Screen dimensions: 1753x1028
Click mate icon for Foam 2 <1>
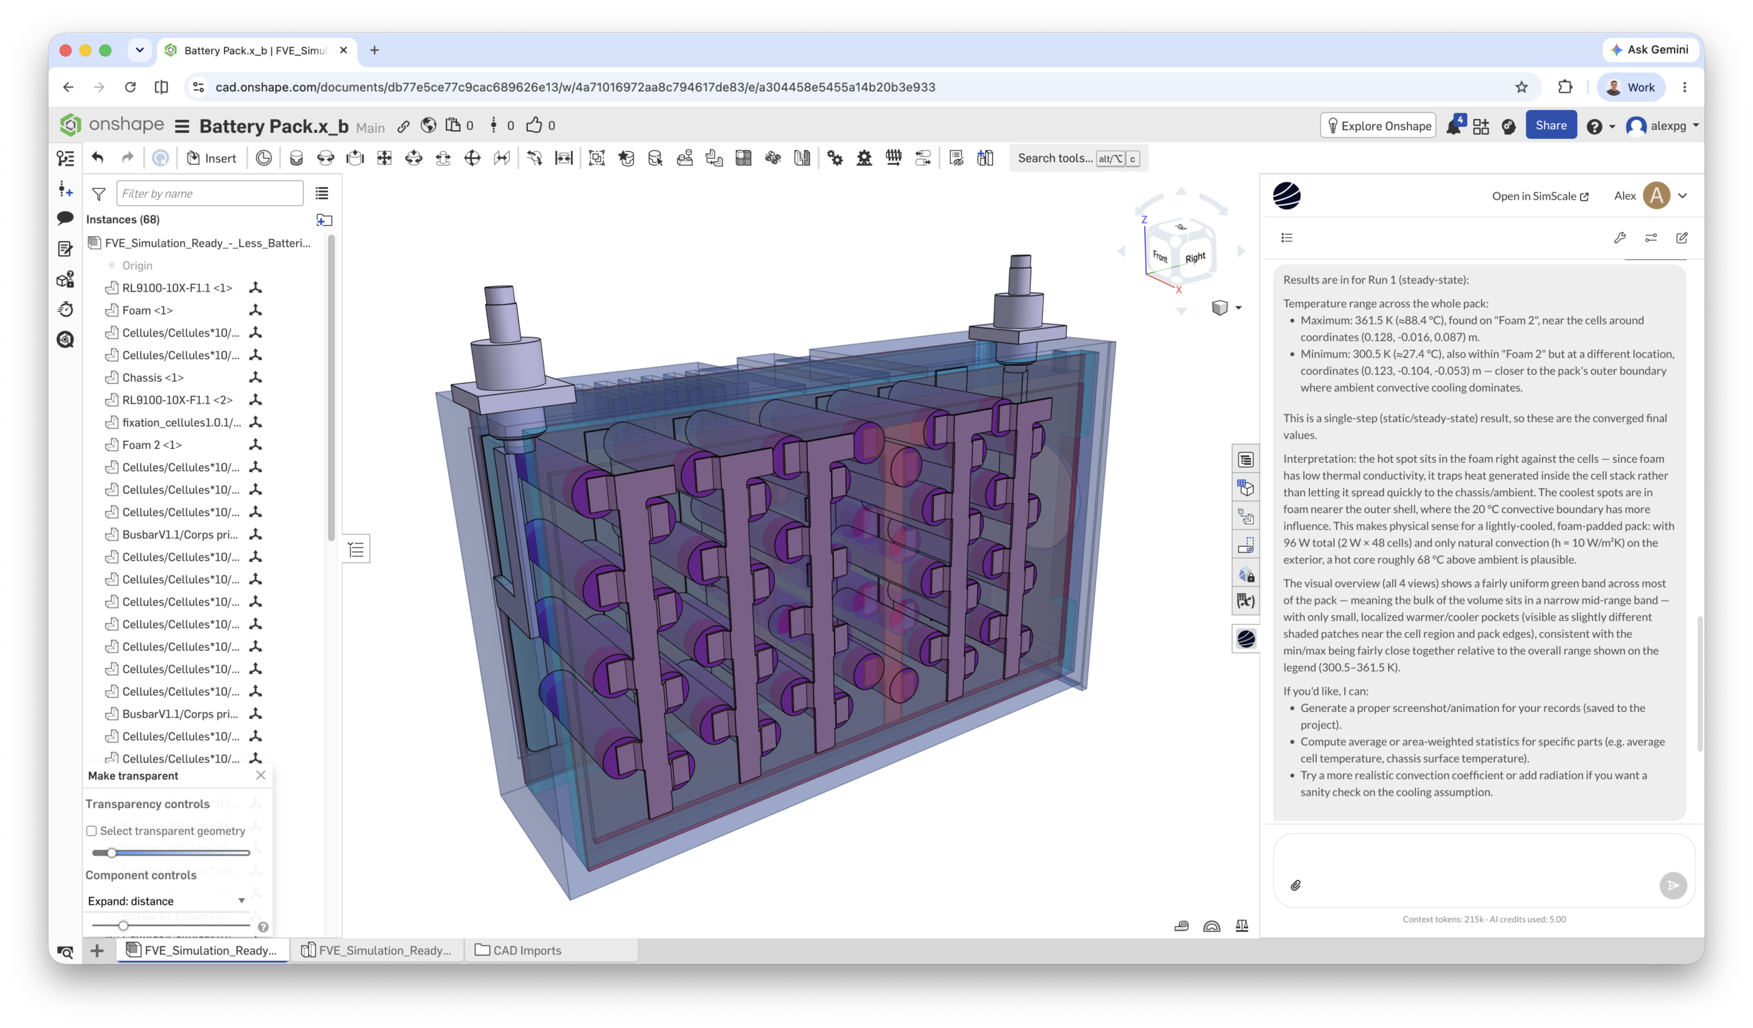pos(255,445)
